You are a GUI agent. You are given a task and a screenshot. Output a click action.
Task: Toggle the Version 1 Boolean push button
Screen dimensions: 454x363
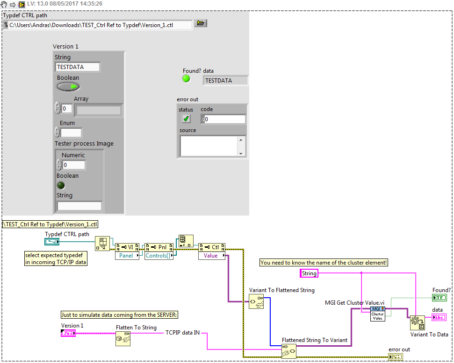point(68,87)
